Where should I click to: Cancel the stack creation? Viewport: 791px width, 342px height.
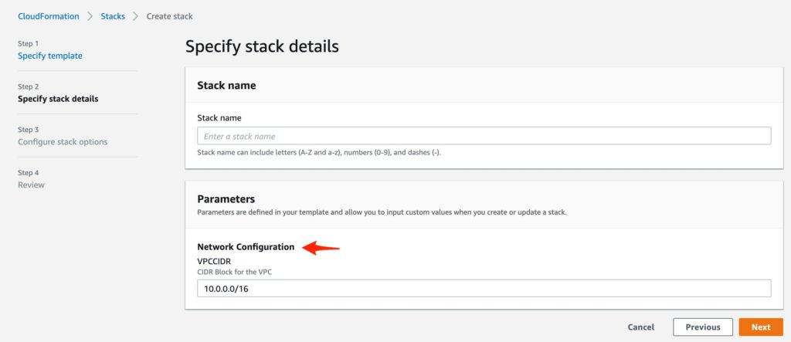(x=640, y=327)
